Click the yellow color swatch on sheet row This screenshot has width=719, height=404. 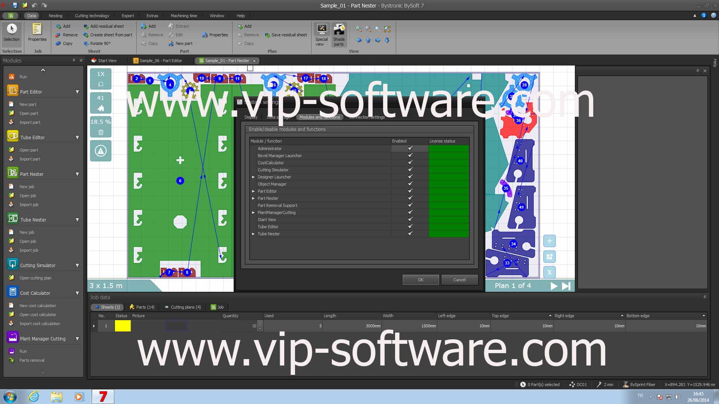point(123,325)
